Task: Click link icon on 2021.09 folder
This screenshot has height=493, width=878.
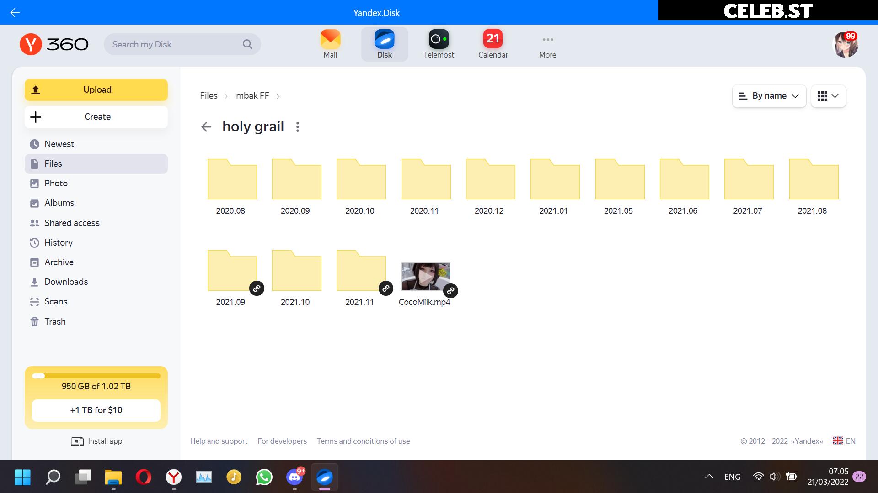Action: (257, 288)
